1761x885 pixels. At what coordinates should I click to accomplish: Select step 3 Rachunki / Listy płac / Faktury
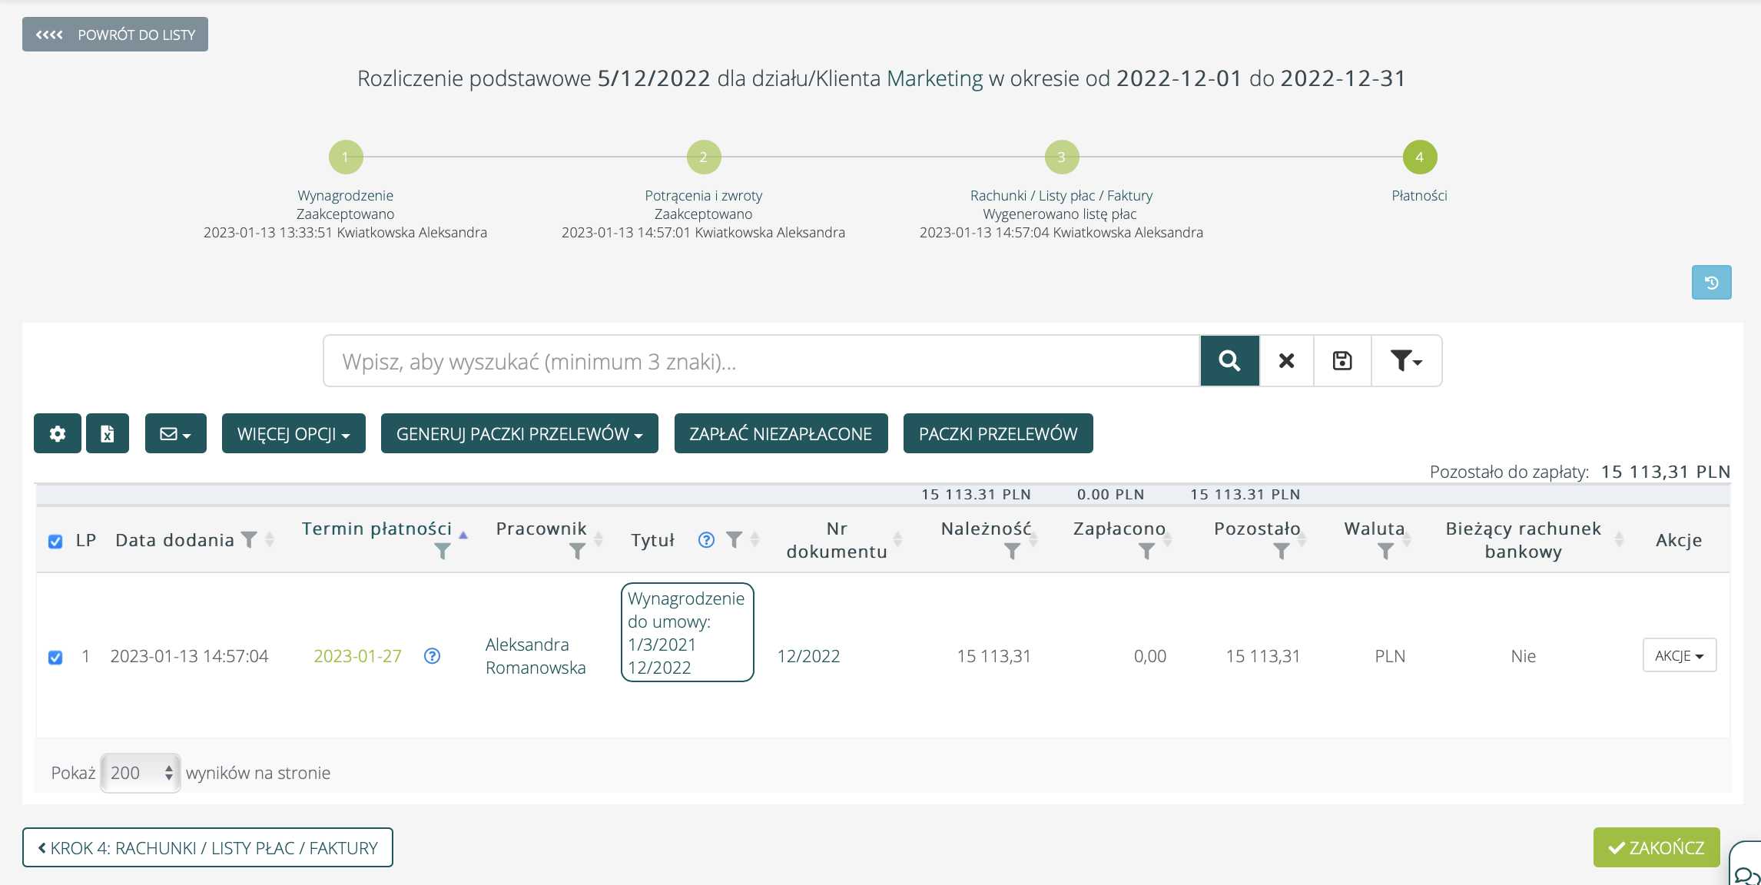[1062, 157]
